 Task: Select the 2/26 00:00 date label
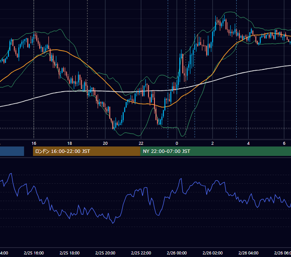pos(177,253)
